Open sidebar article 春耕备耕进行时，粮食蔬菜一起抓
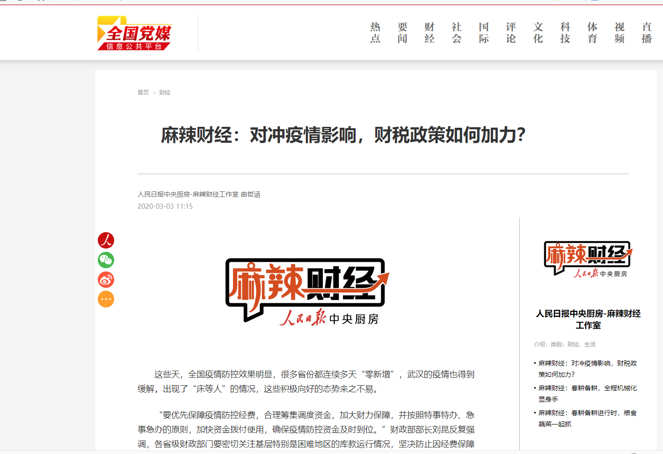663x454 pixels. click(x=588, y=418)
